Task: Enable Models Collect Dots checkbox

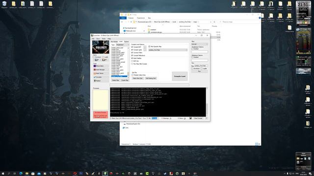Action: coord(132,75)
